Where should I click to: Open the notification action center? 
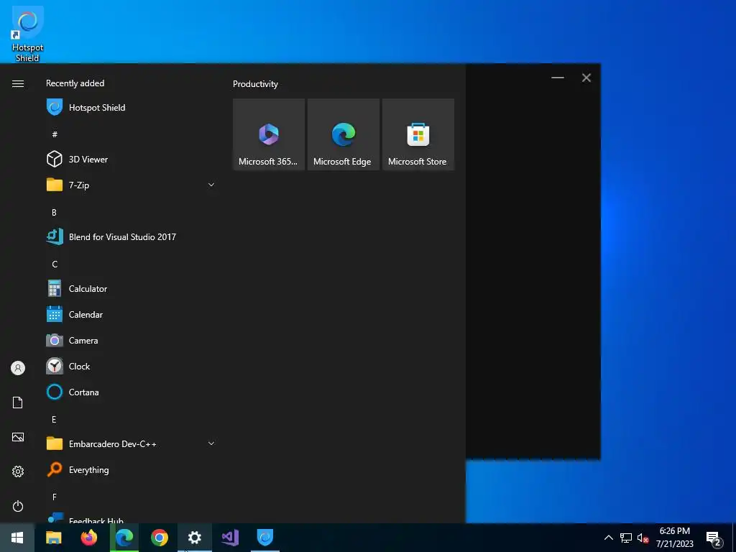coord(714,538)
